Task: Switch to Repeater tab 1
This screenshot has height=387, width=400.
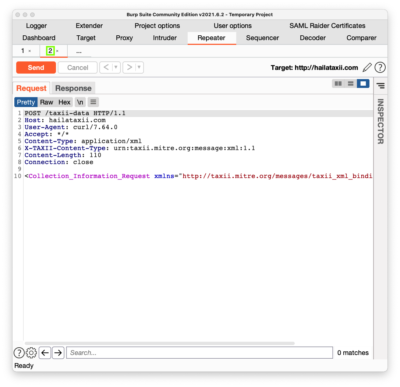Action: click(x=23, y=51)
